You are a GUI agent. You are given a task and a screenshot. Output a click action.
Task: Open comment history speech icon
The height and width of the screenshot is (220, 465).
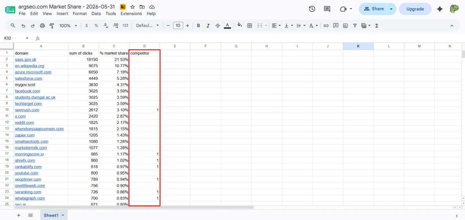click(x=327, y=9)
